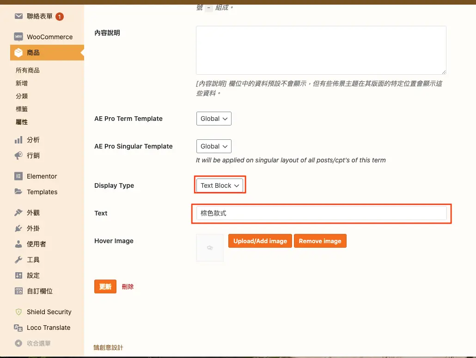This screenshot has width=476, height=358.
Task: Open 行銷 megaphone icon
Action: (x=18, y=155)
